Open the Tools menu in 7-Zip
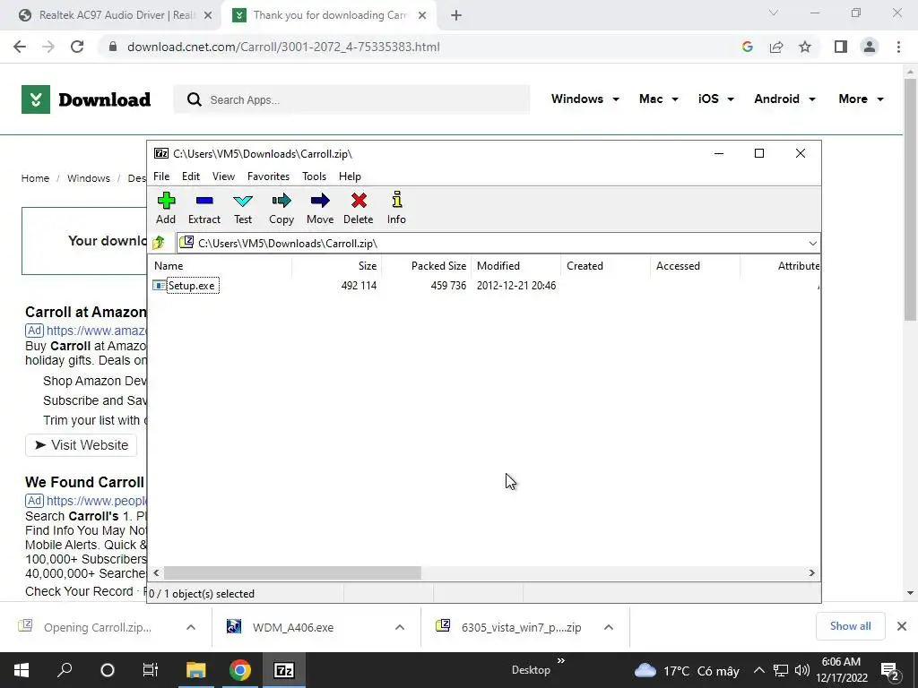The image size is (918, 688). pos(315,176)
